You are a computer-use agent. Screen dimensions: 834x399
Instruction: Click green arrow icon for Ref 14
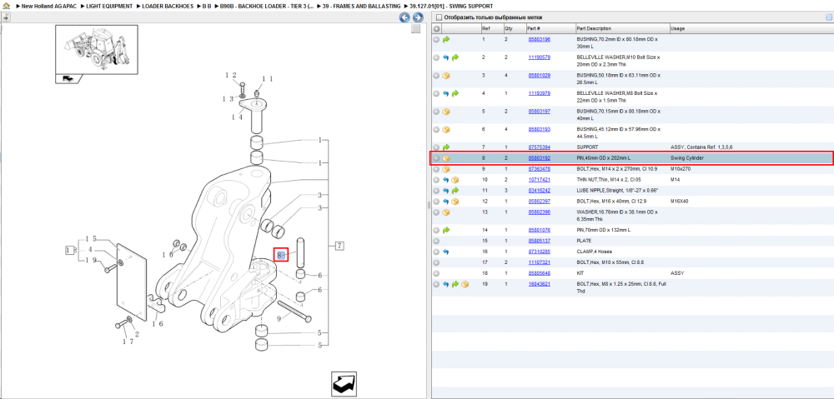pyautogui.click(x=446, y=231)
